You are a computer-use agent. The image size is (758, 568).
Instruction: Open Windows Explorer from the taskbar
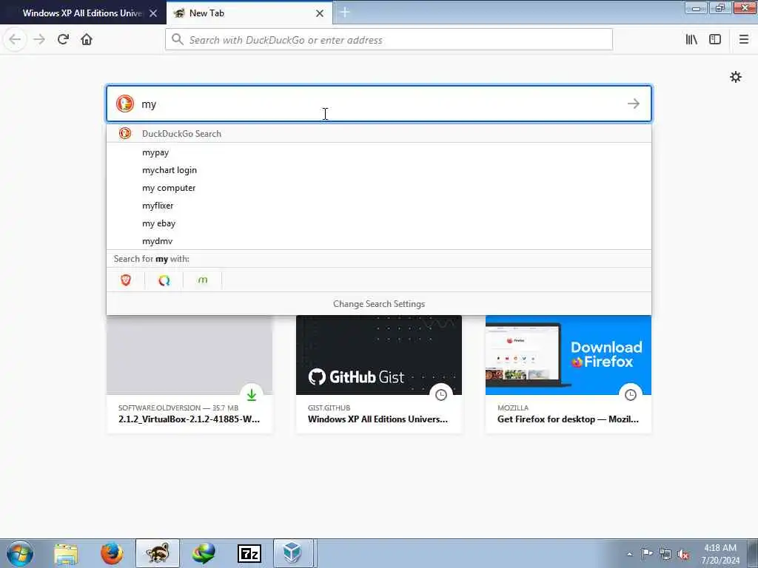click(66, 553)
